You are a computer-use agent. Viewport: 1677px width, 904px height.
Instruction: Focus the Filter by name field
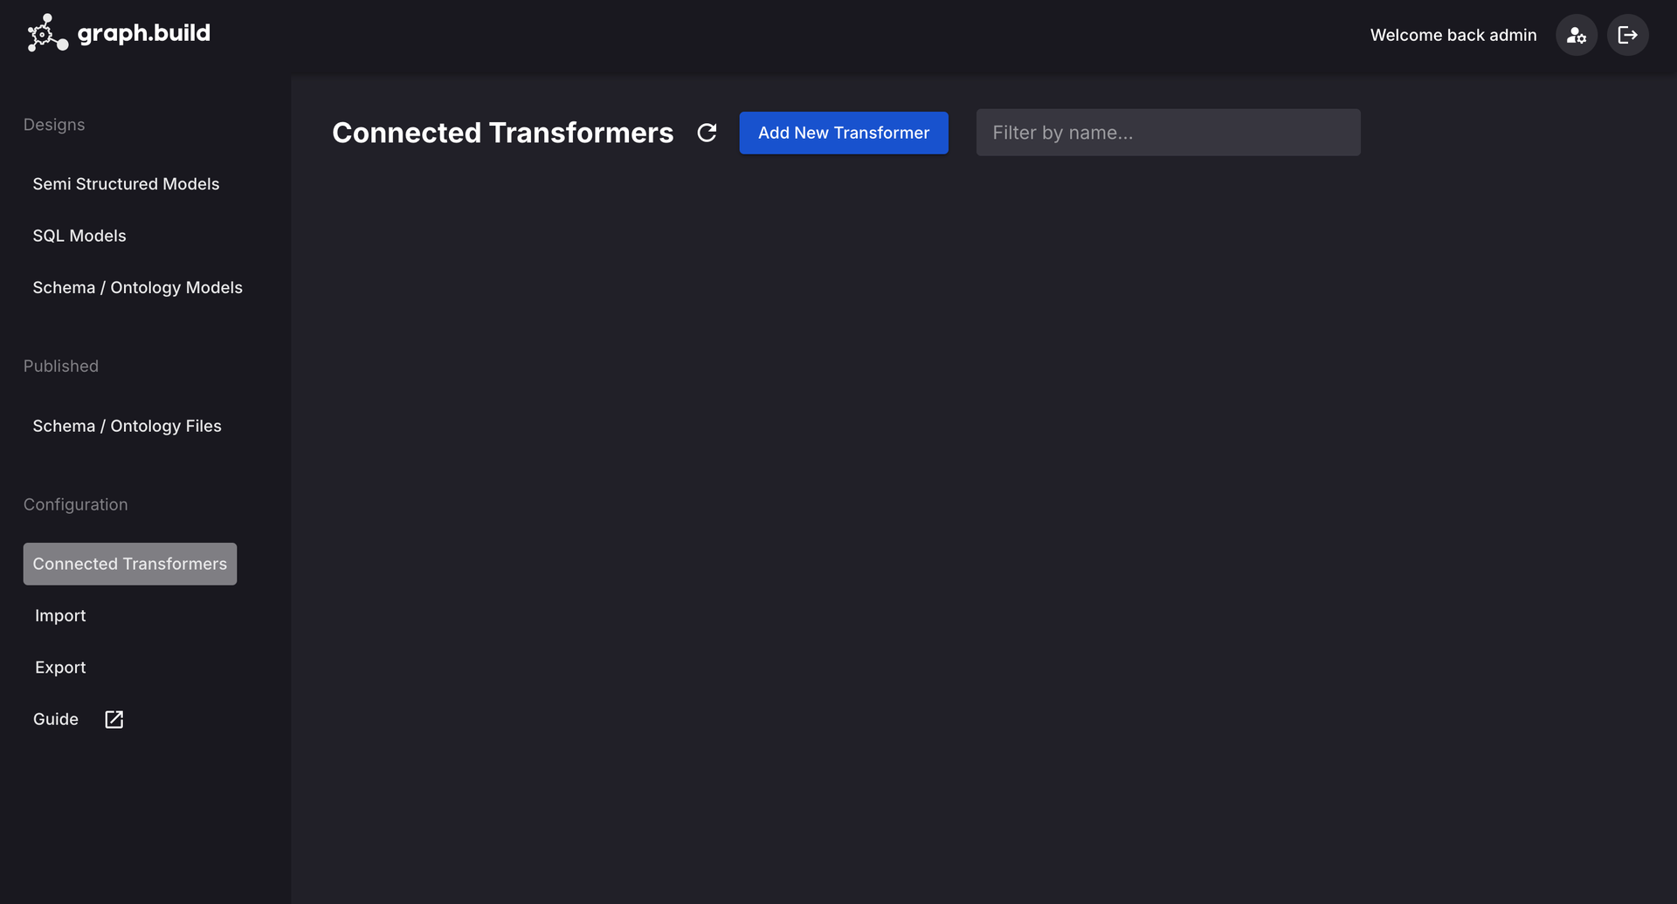point(1167,133)
